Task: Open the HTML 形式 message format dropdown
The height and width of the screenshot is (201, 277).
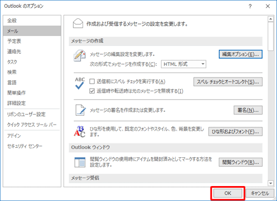Action: point(183,64)
